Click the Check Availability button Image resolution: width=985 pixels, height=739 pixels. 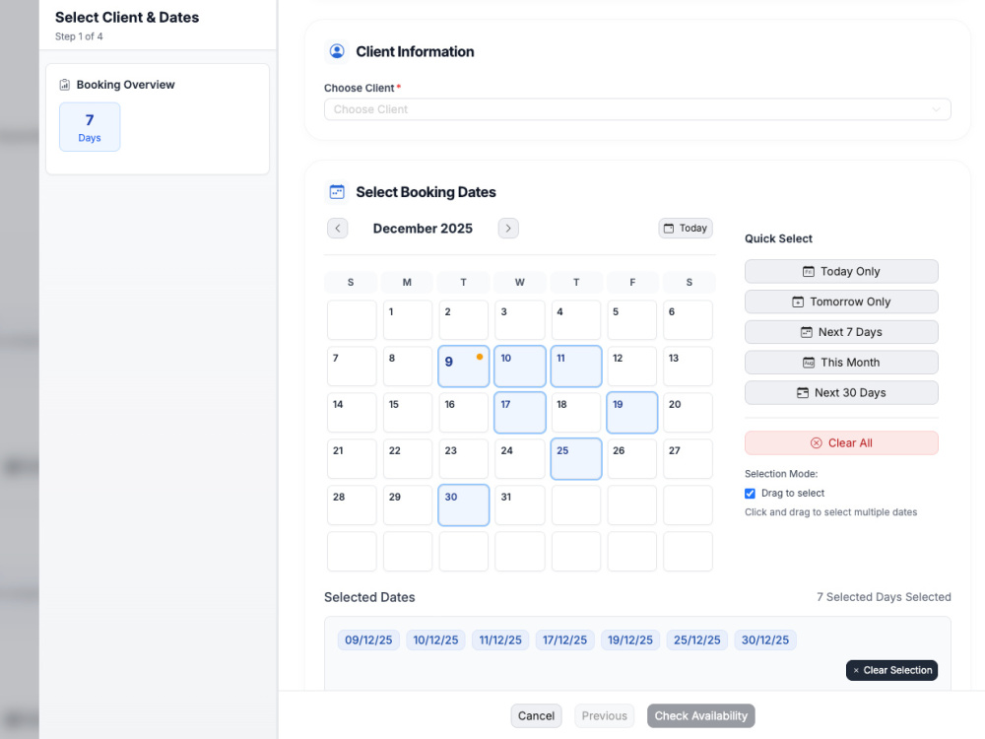[x=701, y=715]
